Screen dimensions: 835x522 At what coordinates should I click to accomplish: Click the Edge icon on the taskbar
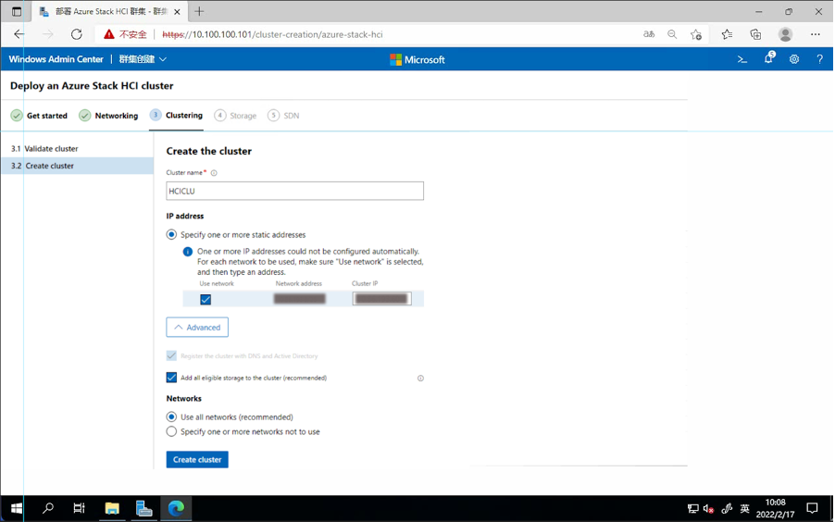coord(176,508)
